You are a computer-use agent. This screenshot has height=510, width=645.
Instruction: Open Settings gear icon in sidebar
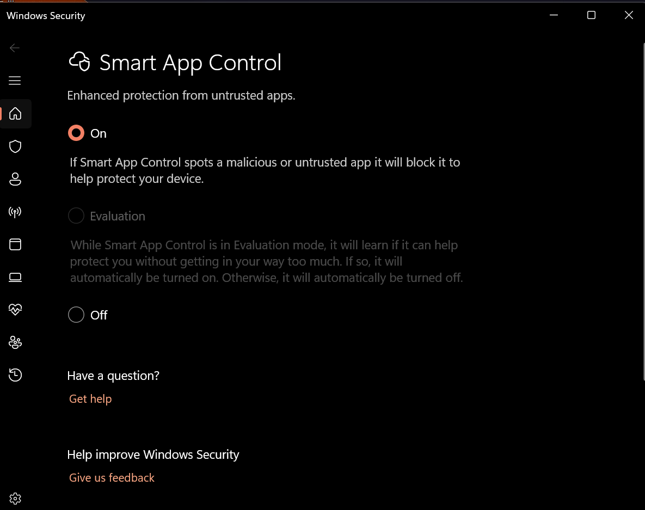coord(15,498)
